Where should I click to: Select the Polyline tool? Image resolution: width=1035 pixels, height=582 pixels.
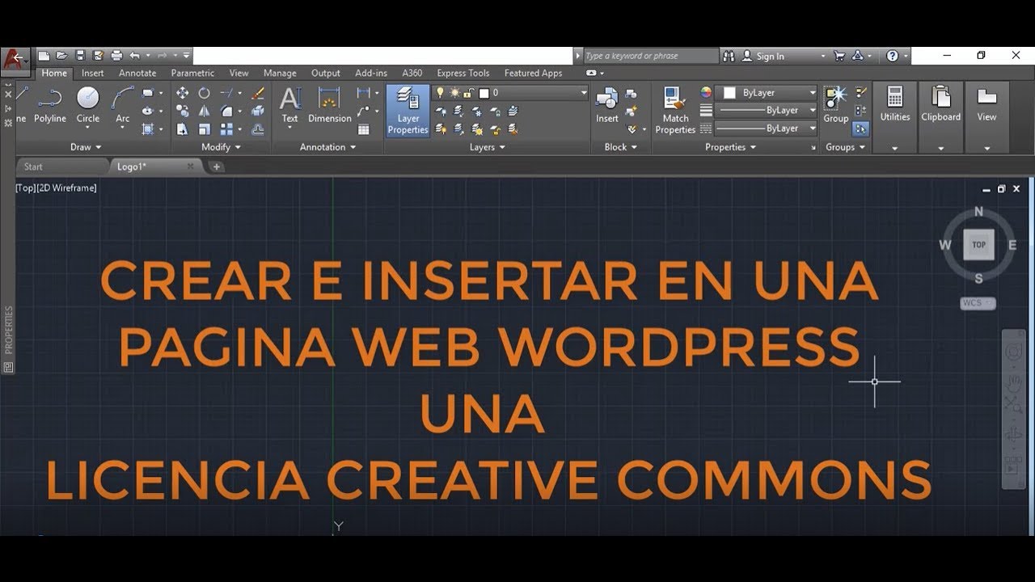(x=50, y=105)
